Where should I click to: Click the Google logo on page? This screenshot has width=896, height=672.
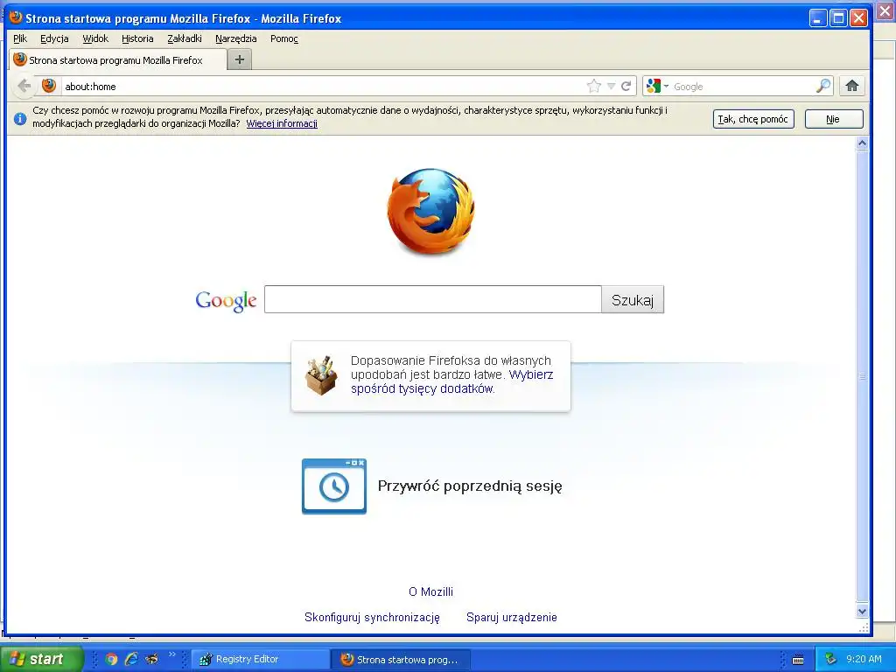[226, 301]
